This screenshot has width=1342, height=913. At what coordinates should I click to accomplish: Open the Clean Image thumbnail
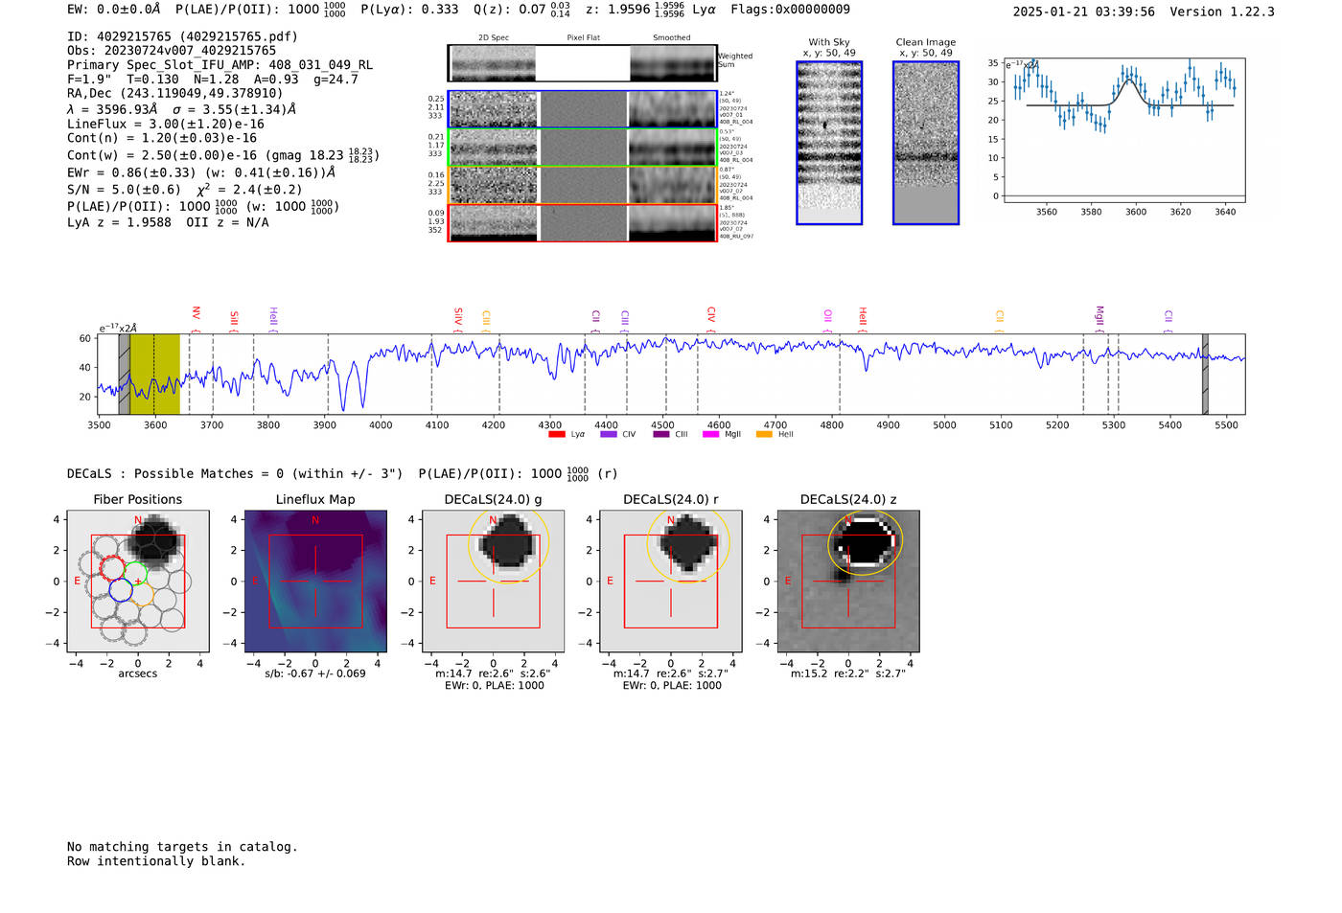pyautogui.click(x=926, y=143)
